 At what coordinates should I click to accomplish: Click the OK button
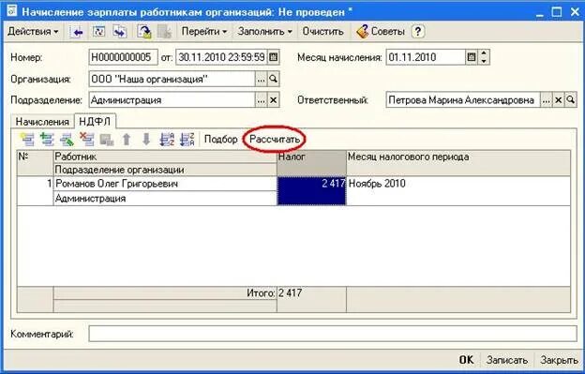point(466,360)
